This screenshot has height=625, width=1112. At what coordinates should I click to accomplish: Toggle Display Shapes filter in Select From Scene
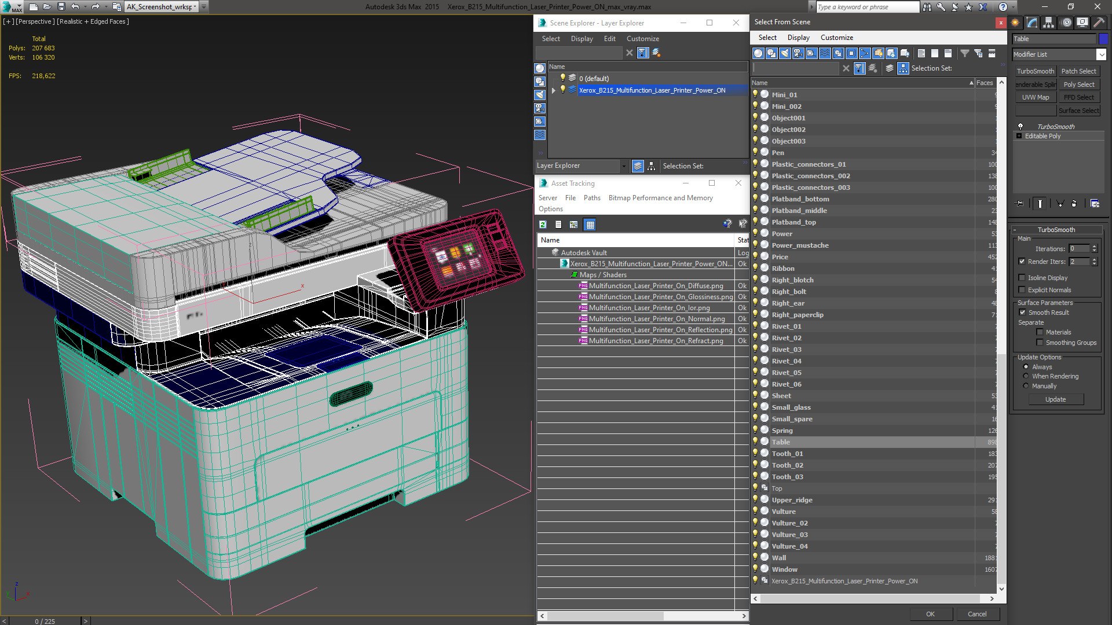[771, 53]
